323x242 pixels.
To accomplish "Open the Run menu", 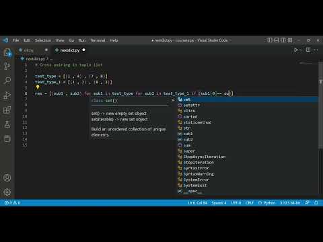I will tap(82, 40).
